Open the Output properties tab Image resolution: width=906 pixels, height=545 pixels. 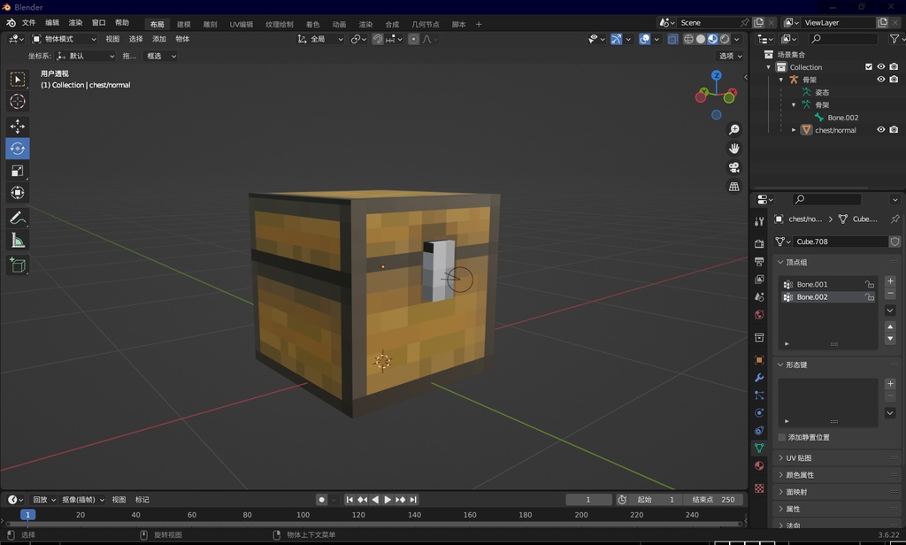[x=759, y=262]
